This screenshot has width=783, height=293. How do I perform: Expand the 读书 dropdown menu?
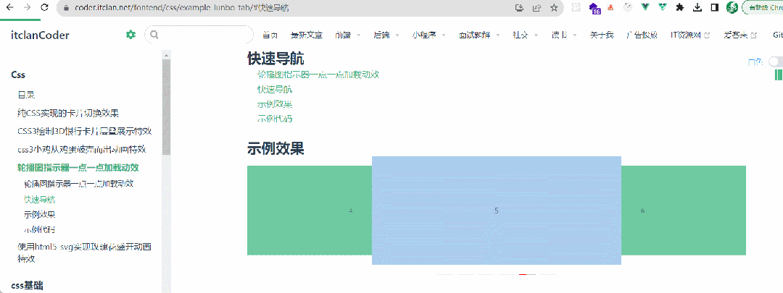[564, 35]
